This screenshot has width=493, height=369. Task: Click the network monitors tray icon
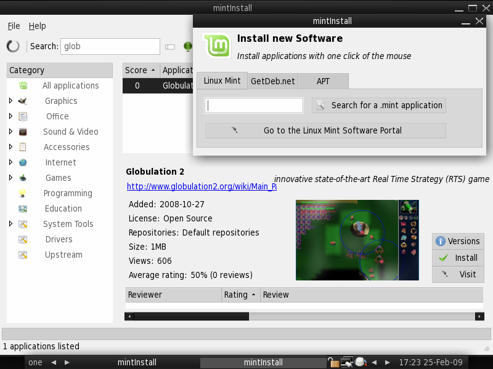coord(347,362)
